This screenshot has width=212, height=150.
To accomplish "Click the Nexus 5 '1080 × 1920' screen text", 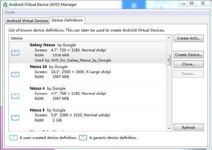I will [71, 115].
